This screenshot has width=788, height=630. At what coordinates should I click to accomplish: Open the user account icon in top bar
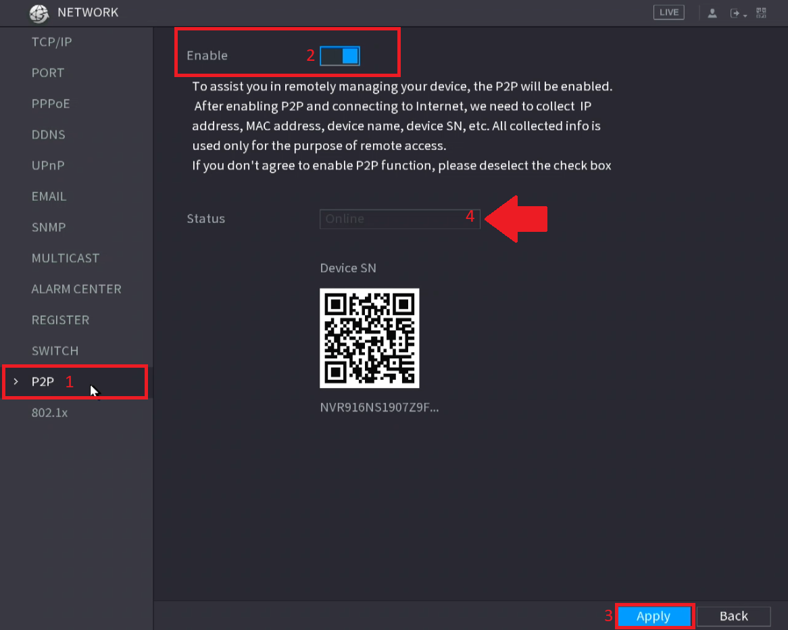tap(712, 12)
